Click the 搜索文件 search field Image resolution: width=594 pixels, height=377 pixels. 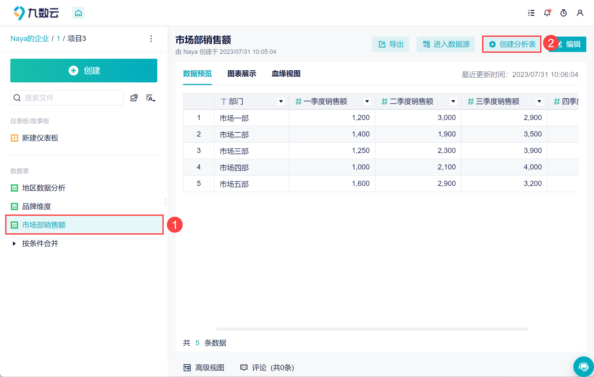(67, 98)
